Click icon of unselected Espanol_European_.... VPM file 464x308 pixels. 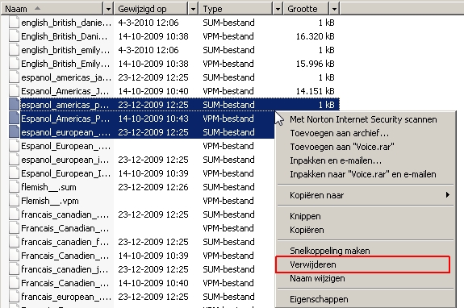tap(14, 146)
